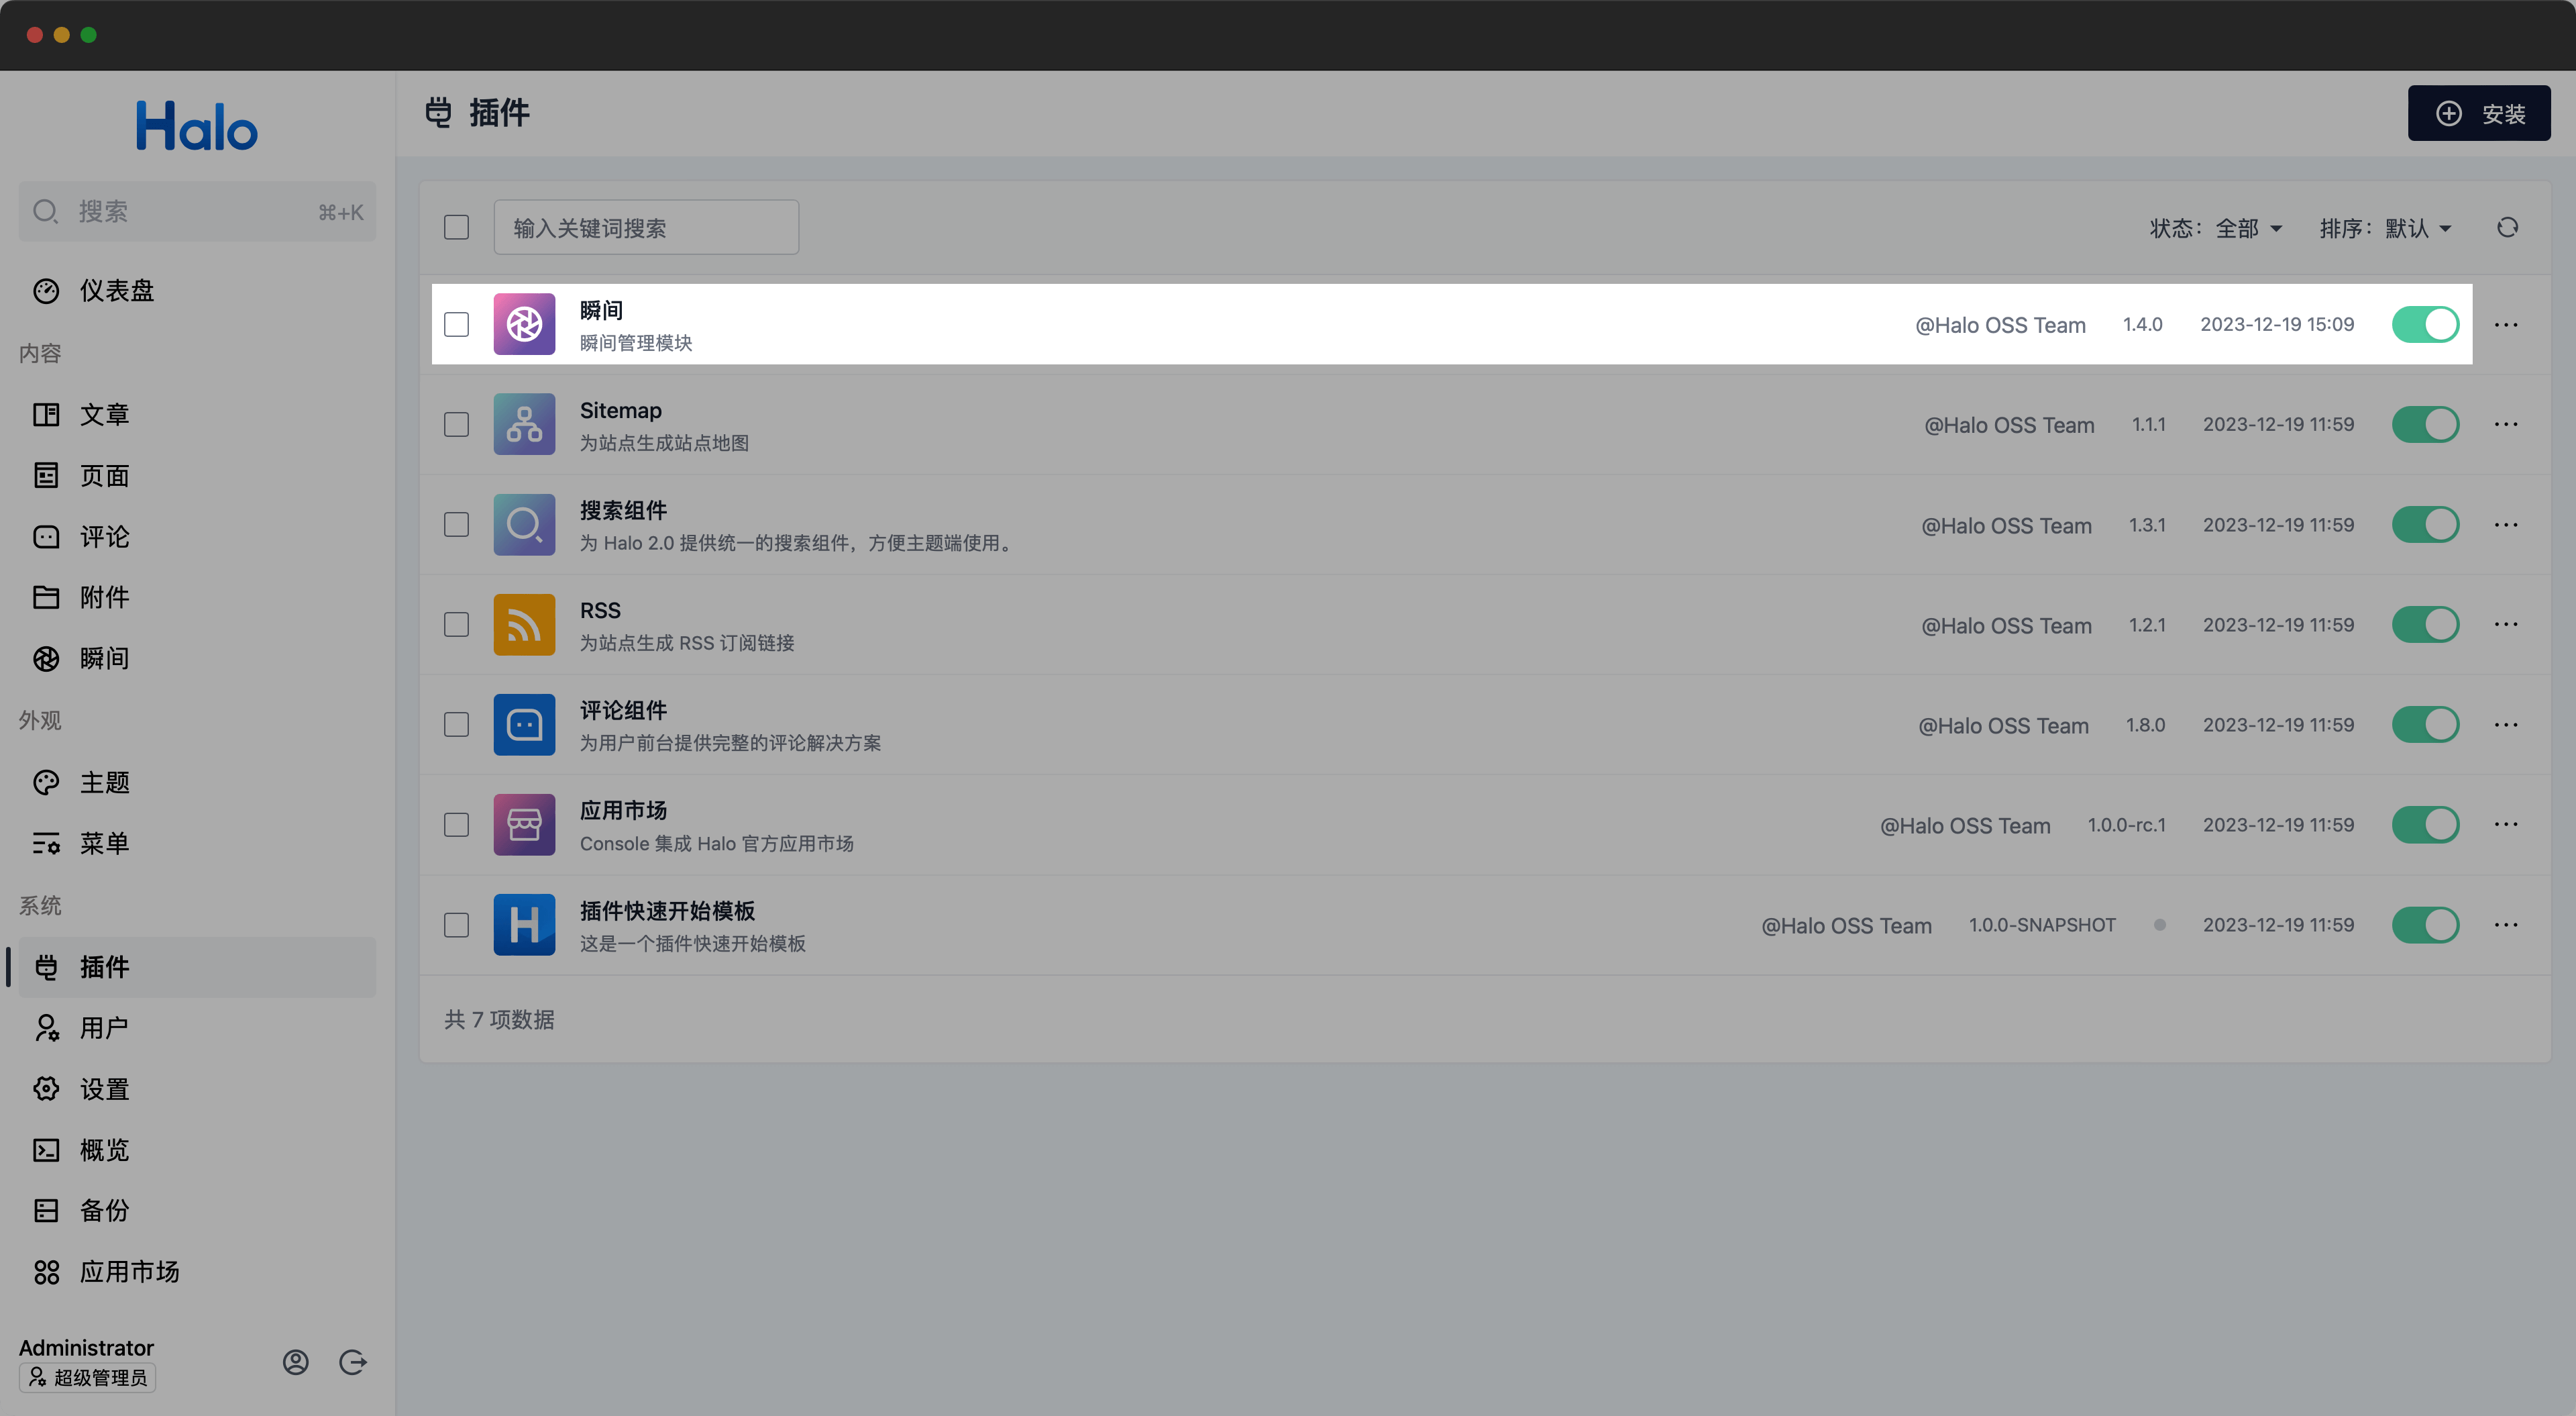Open 文章 in sidebar
The image size is (2576, 1416).
197,414
